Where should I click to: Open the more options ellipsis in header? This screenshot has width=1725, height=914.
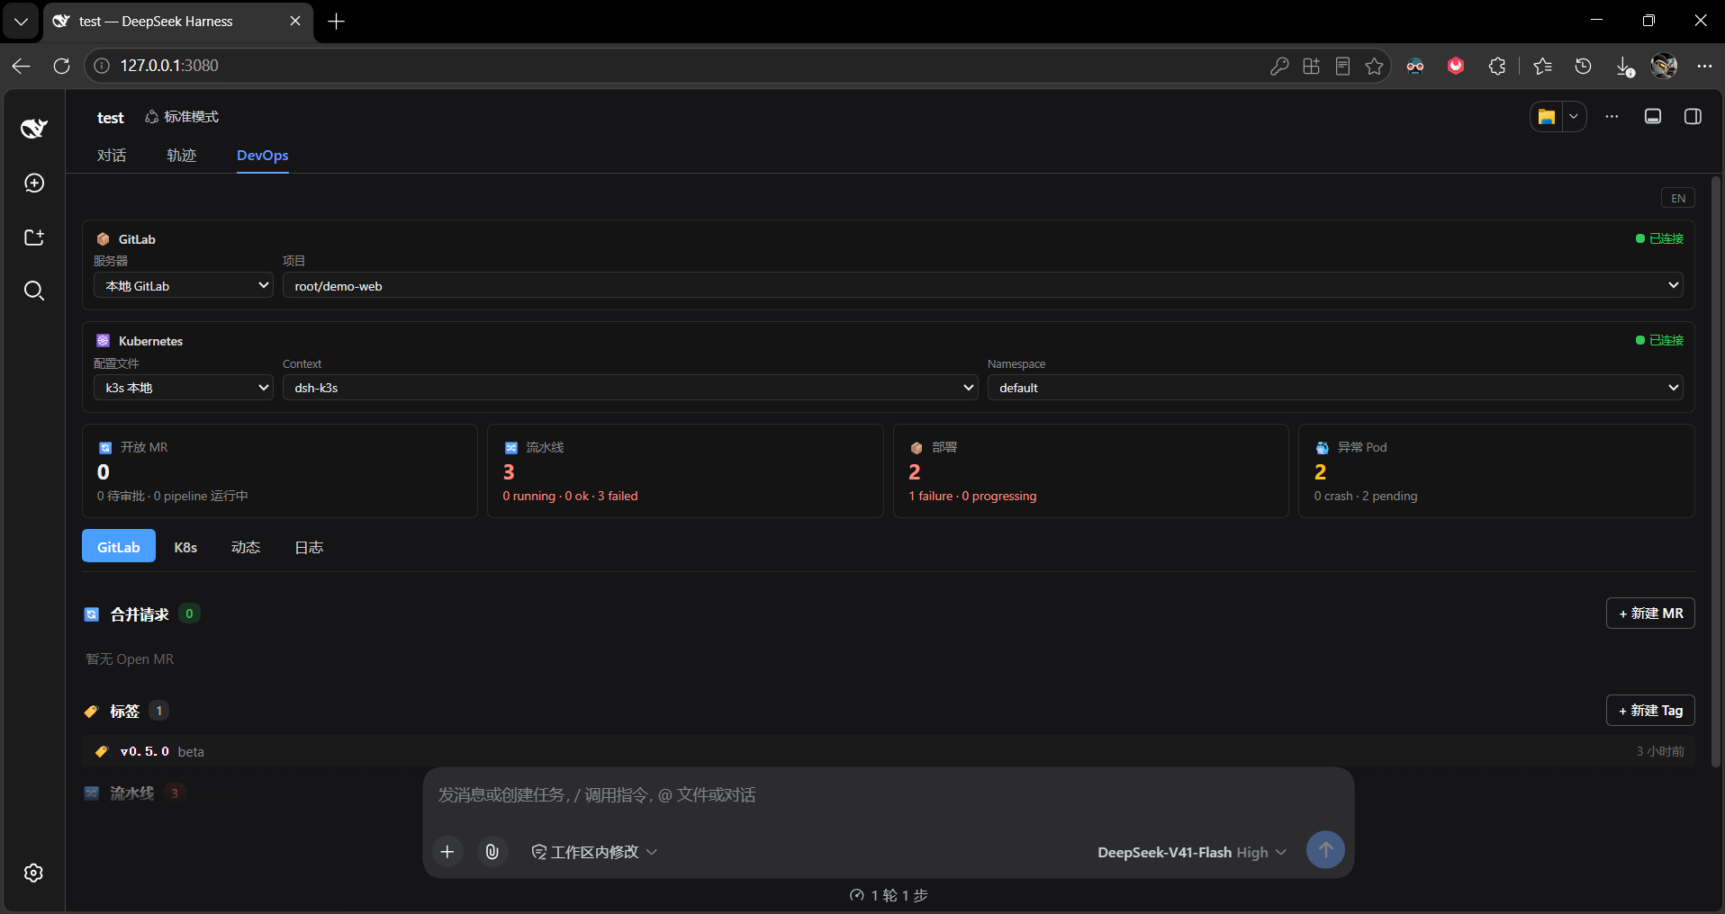coord(1612,117)
